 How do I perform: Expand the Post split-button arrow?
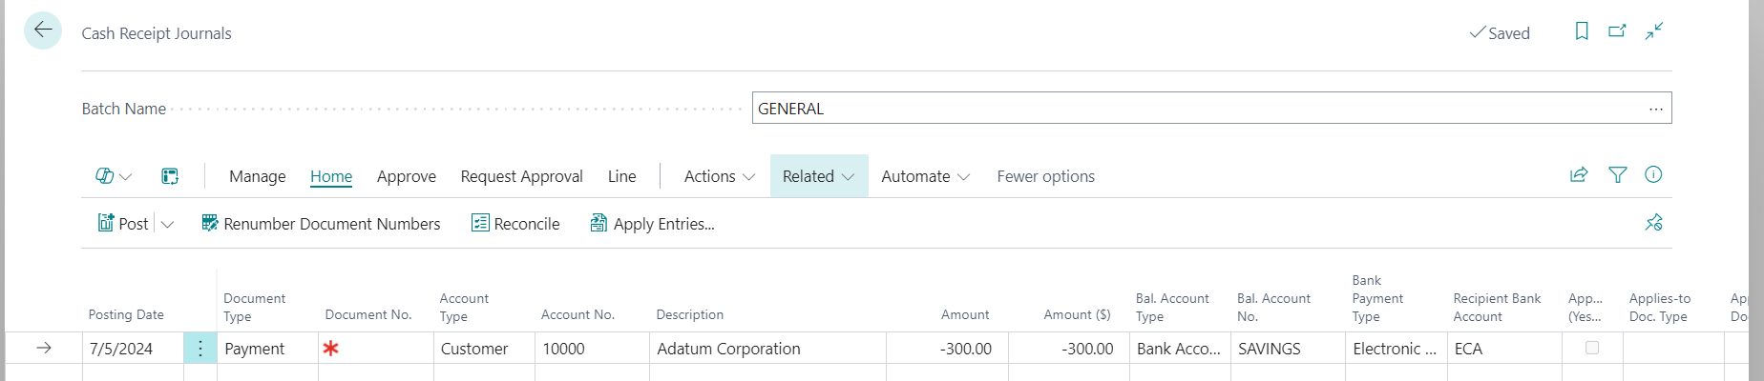(x=167, y=224)
